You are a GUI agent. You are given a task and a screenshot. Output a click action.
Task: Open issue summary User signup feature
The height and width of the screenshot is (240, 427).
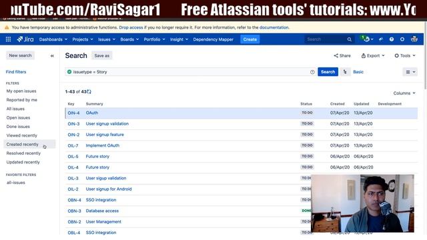(x=105, y=135)
